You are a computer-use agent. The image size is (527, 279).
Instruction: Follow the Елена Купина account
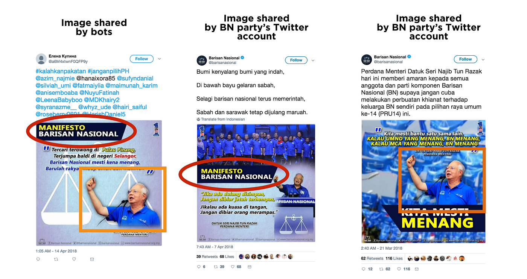pyautogui.click(x=142, y=59)
